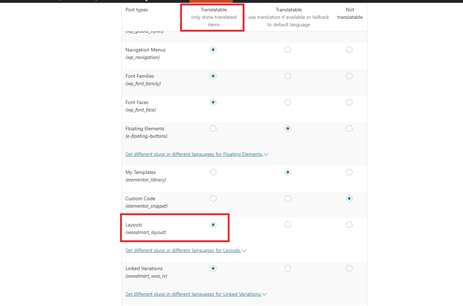Open slug settings link for Floating Elements

pyautogui.click(x=194, y=154)
